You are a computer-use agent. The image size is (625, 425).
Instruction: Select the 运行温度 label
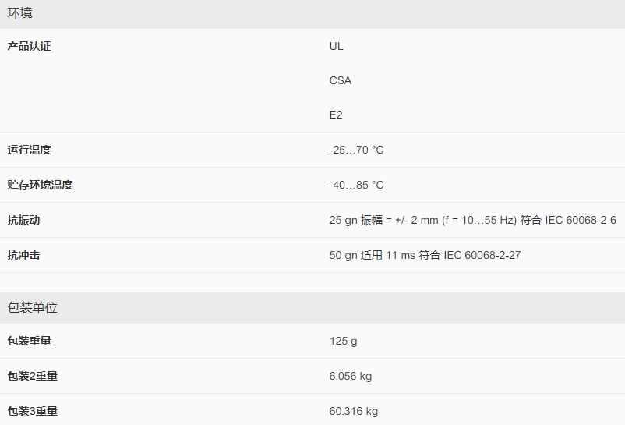(29, 150)
